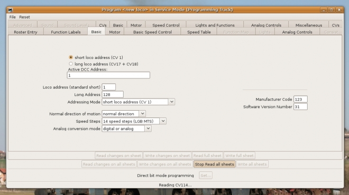
Task: Go to Lights and Functions tab
Action: 215,25
